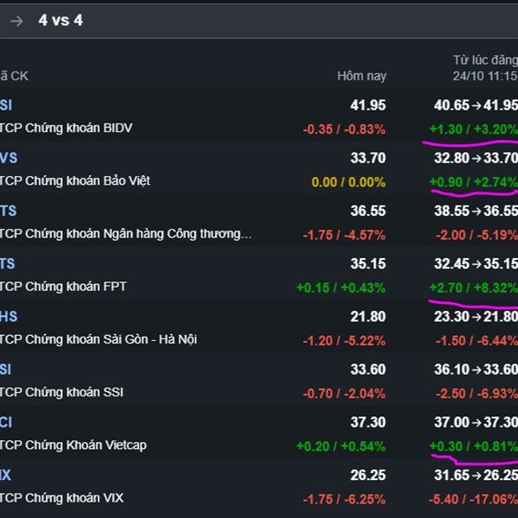Select the +2.70 / +8.32% gain value
The height and width of the screenshot is (518, 518).
(x=473, y=287)
